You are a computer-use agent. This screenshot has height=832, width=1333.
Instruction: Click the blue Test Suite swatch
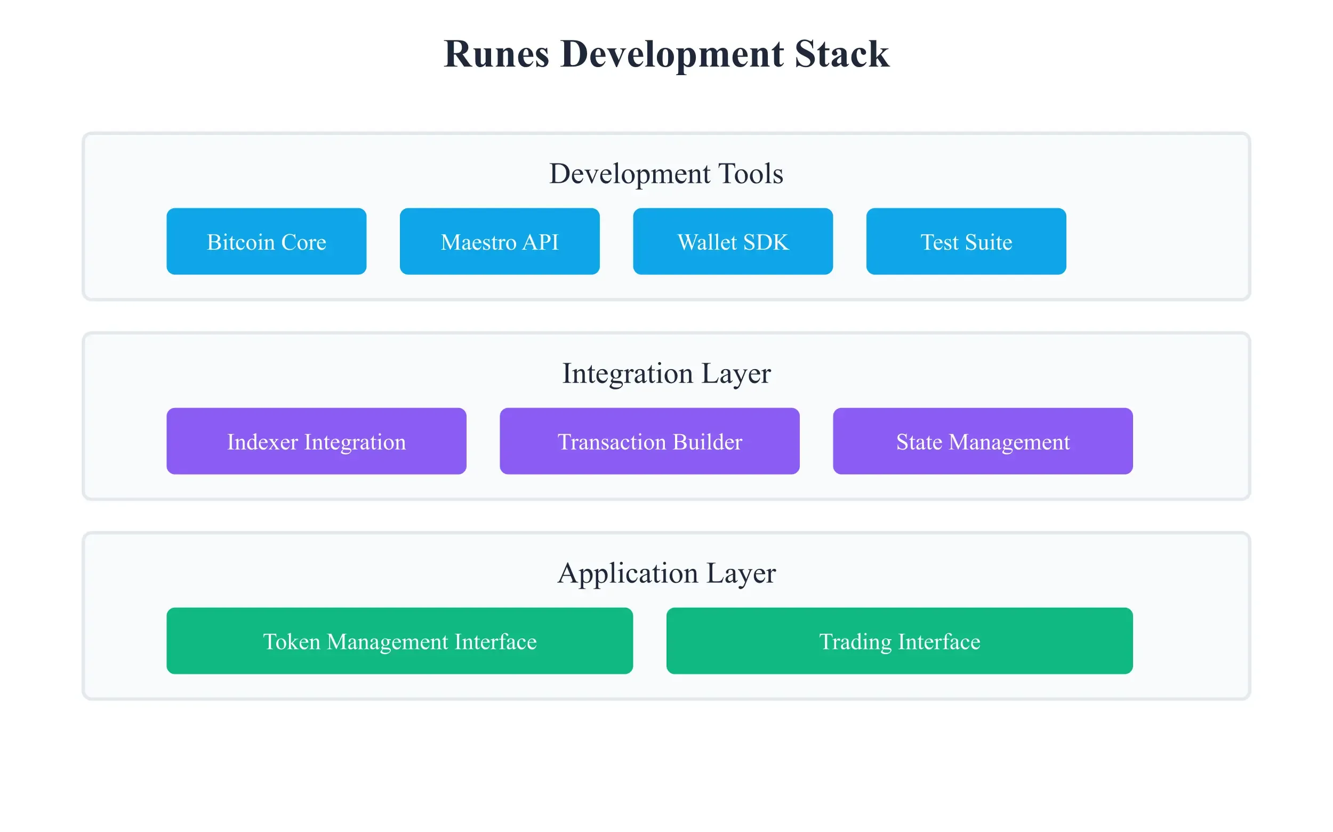tap(966, 241)
